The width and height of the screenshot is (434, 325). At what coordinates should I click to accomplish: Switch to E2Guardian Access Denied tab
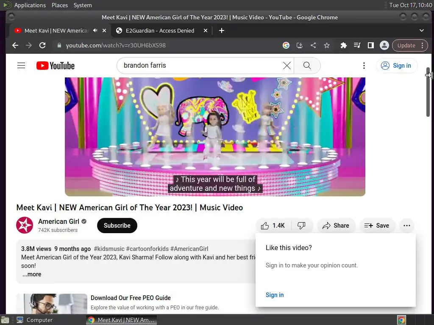tap(160, 30)
